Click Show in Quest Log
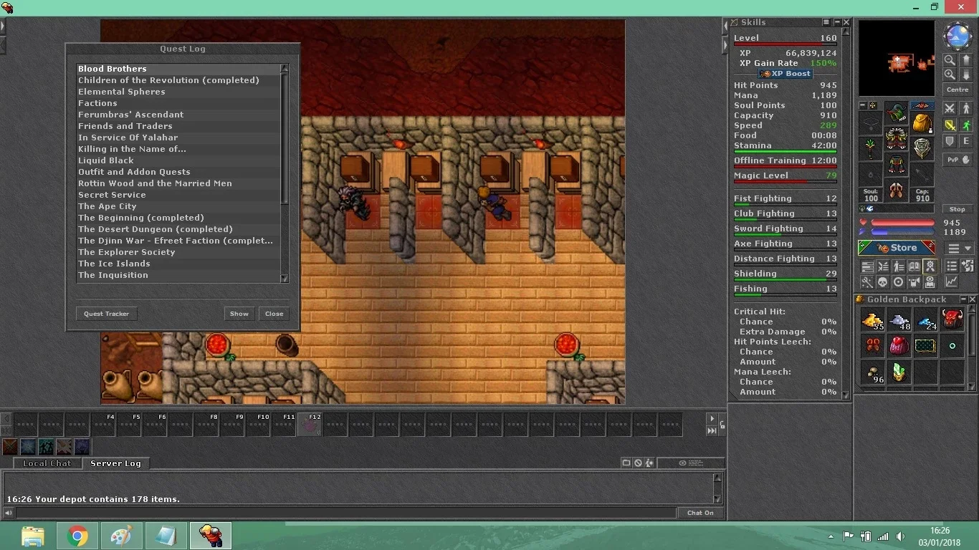This screenshot has width=979, height=550. click(x=239, y=314)
